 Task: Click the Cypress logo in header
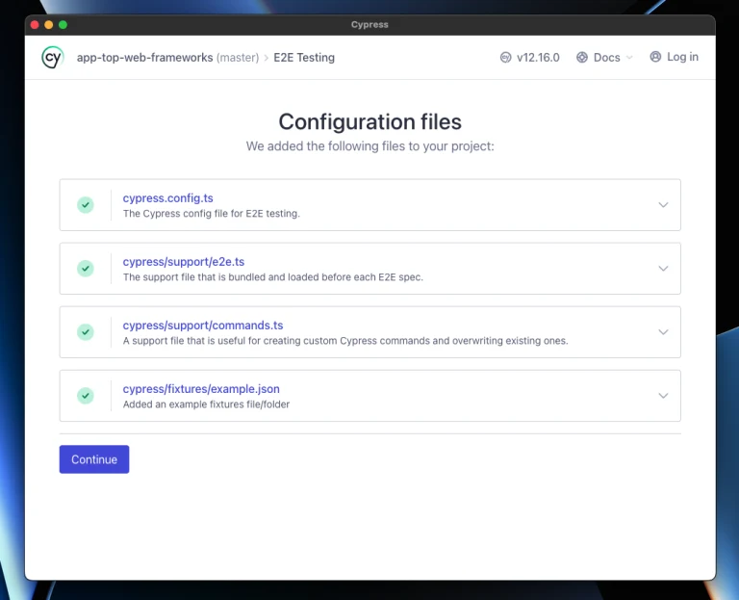[52, 58]
